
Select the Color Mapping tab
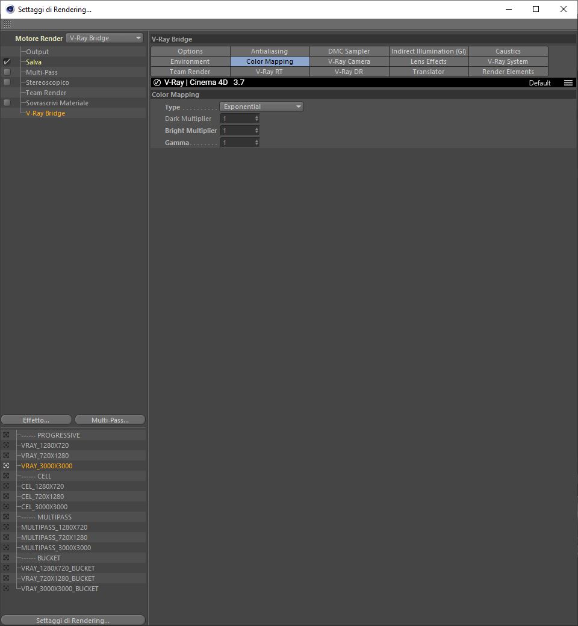pyautogui.click(x=270, y=61)
